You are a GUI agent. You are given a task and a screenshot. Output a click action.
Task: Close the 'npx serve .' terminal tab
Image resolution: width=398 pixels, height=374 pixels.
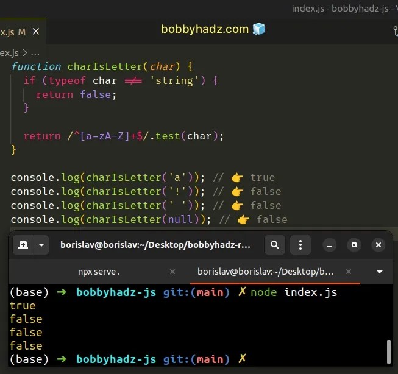[x=172, y=272]
